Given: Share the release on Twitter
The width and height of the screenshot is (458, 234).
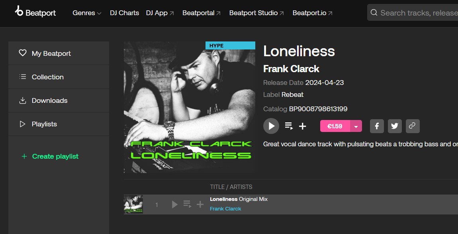Looking at the screenshot, I should point(395,126).
